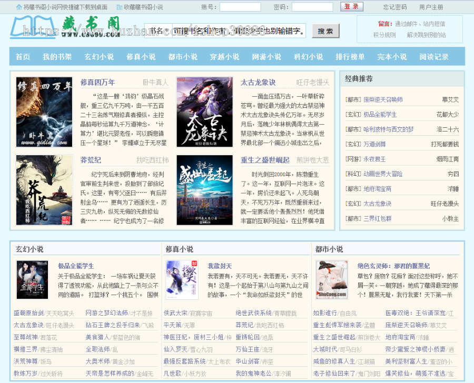This screenshot has height=383, width=474.
Task: Open 废柴逆天召唤师 in 经典推荐
Action: (x=383, y=99)
